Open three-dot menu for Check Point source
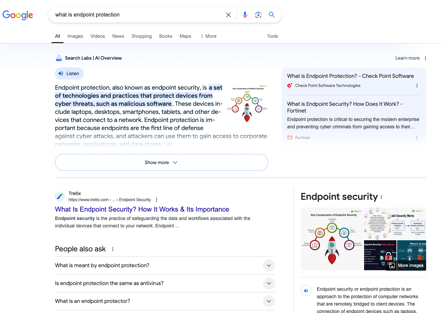442x313 pixels. [417, 86]
